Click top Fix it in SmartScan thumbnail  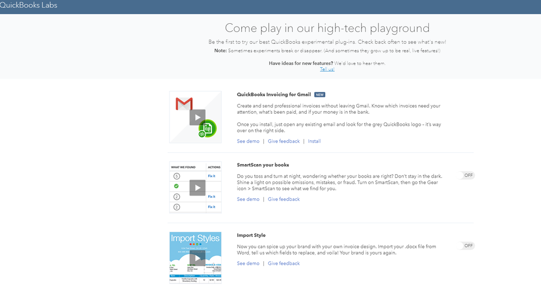(x=211, y=176)
